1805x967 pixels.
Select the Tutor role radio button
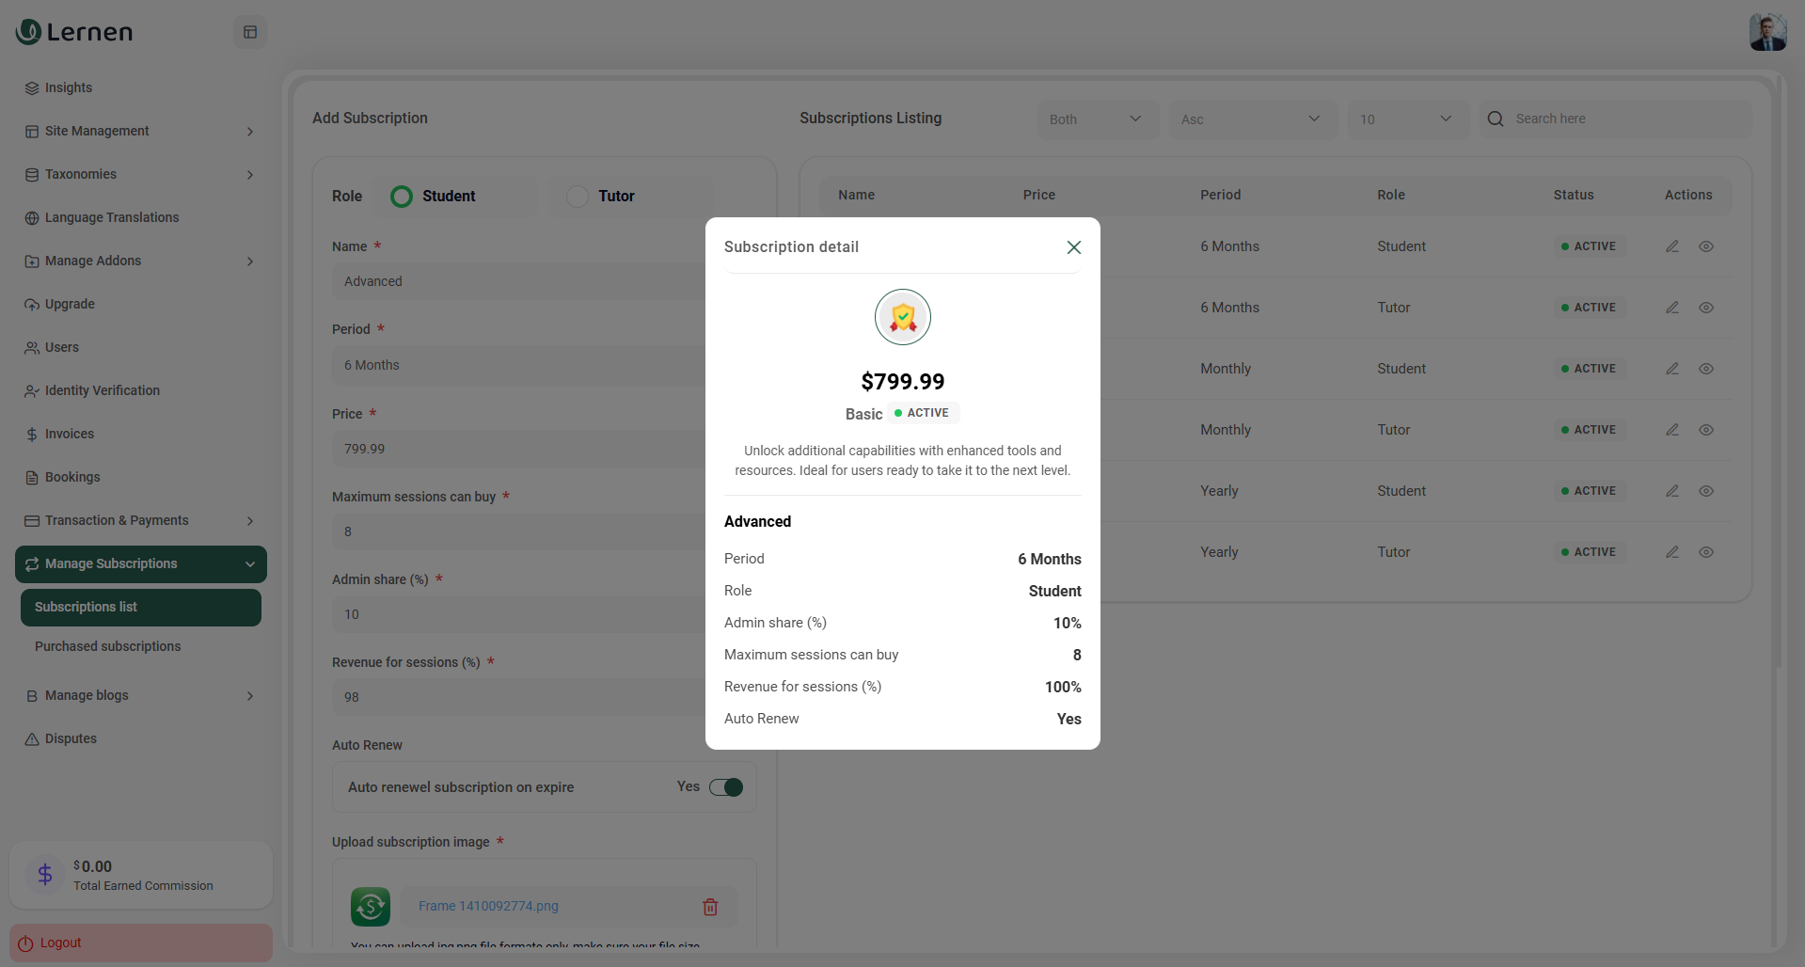(578, 197)
